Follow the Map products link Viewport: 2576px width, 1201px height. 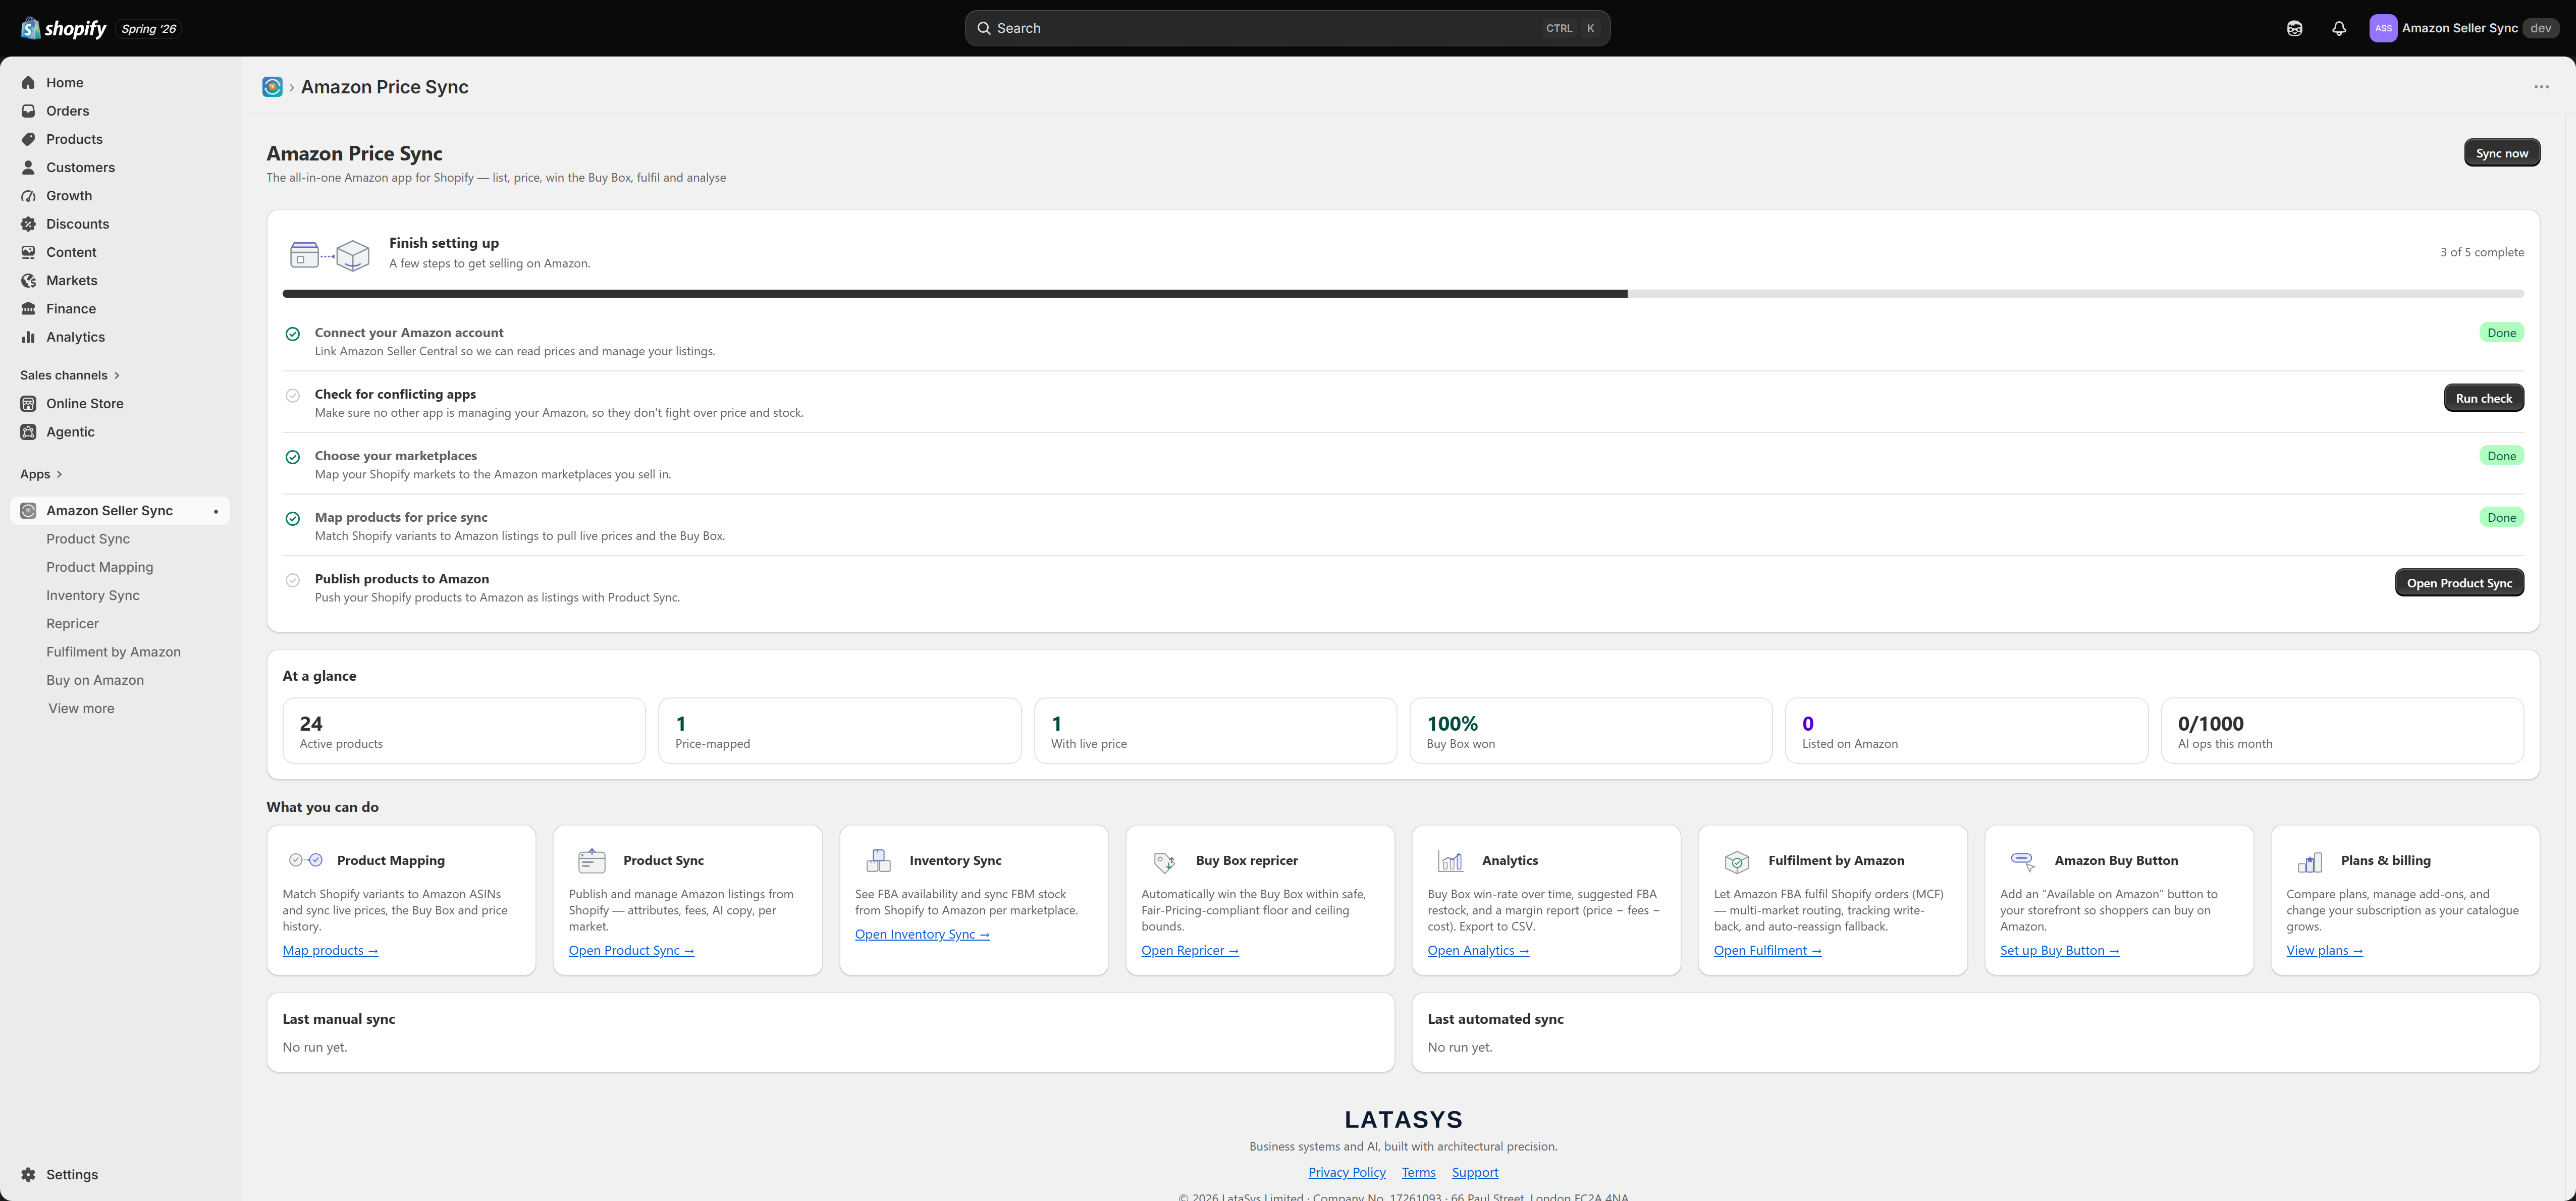(x=330, y=950)
